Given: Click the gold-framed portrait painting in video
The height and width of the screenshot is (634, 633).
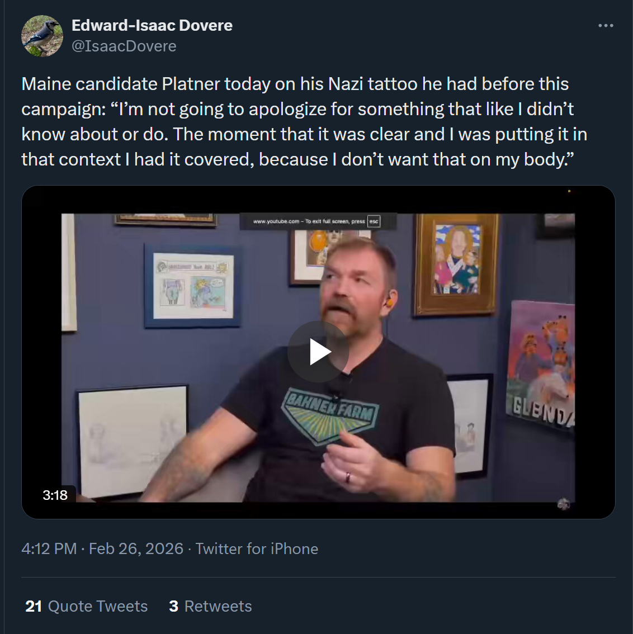Looking at the screenshot, I should pos(457,262).
